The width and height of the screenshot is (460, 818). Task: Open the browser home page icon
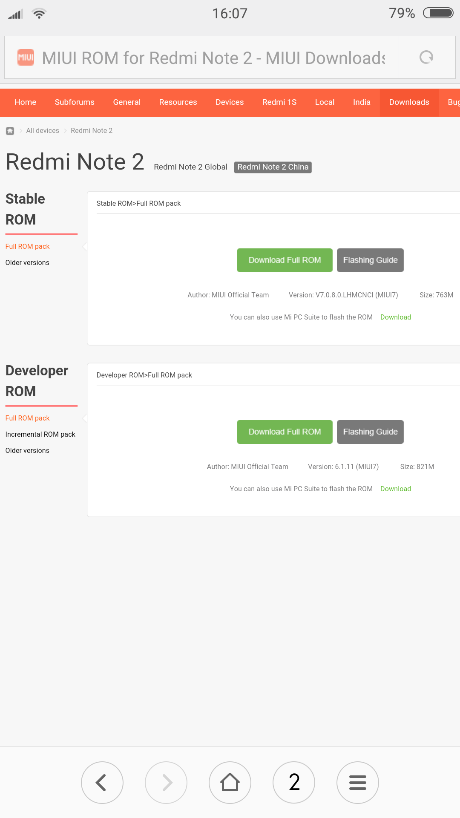coord(230,783)
